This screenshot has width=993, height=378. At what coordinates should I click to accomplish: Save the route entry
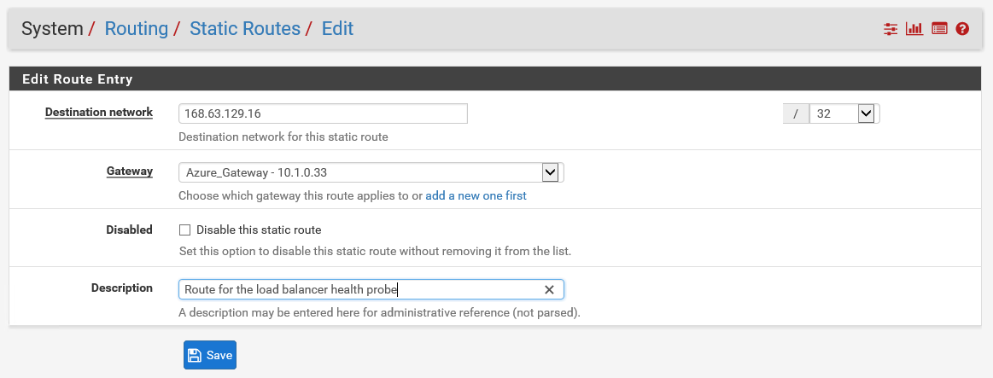pos(210,355)
